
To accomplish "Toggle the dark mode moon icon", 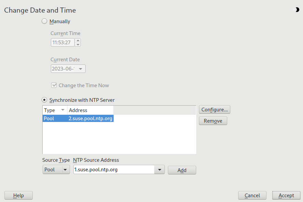I will [297, 10].
